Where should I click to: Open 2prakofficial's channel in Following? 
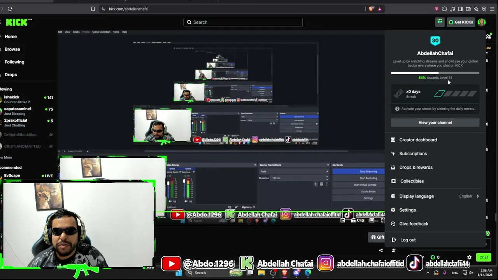pos(27,122)
